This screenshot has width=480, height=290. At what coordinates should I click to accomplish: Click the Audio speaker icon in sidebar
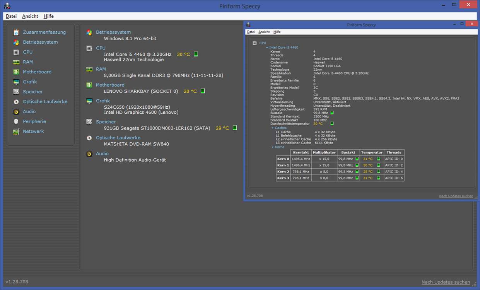point(16,111)
